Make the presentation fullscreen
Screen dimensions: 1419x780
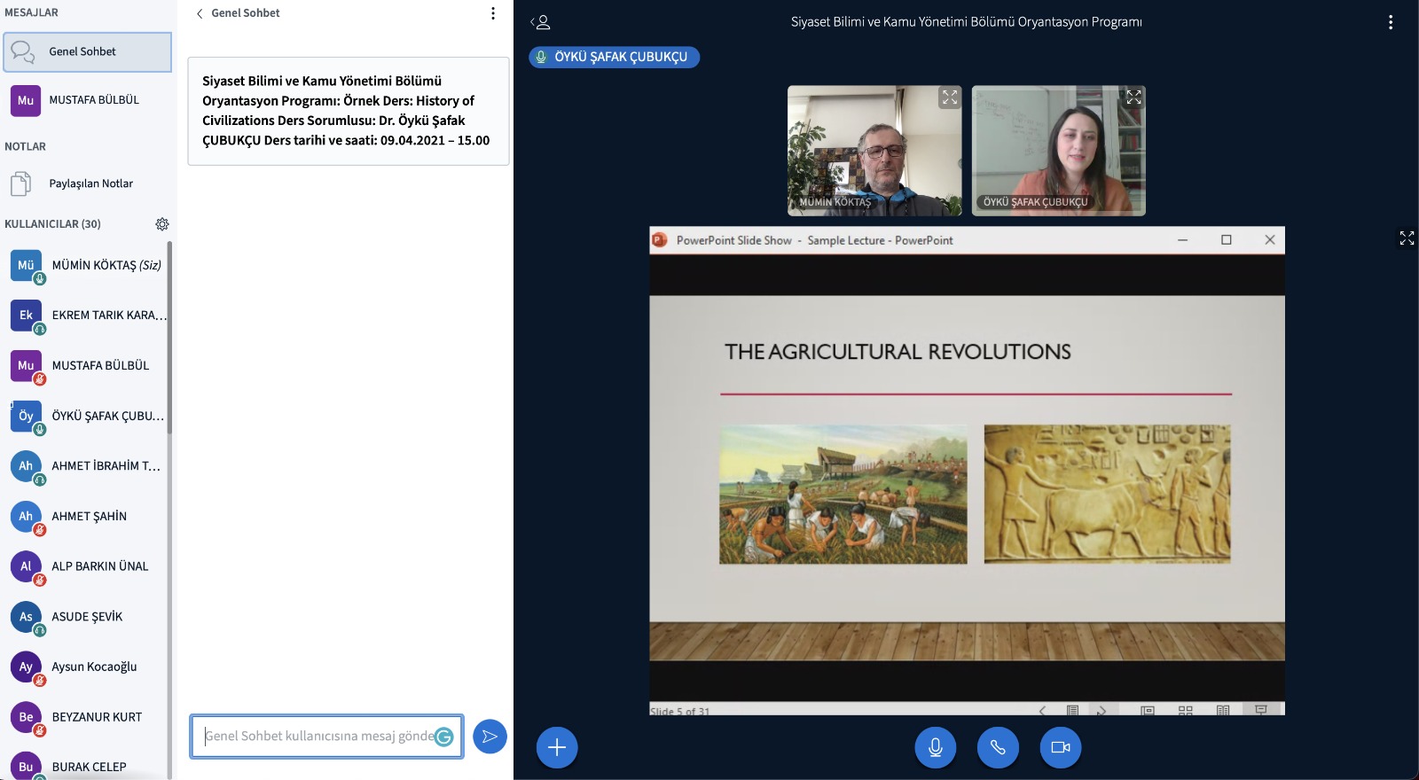(1407, 238)
